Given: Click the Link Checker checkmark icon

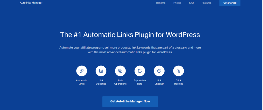Looking at the screenshot, I should pos(159,71).
